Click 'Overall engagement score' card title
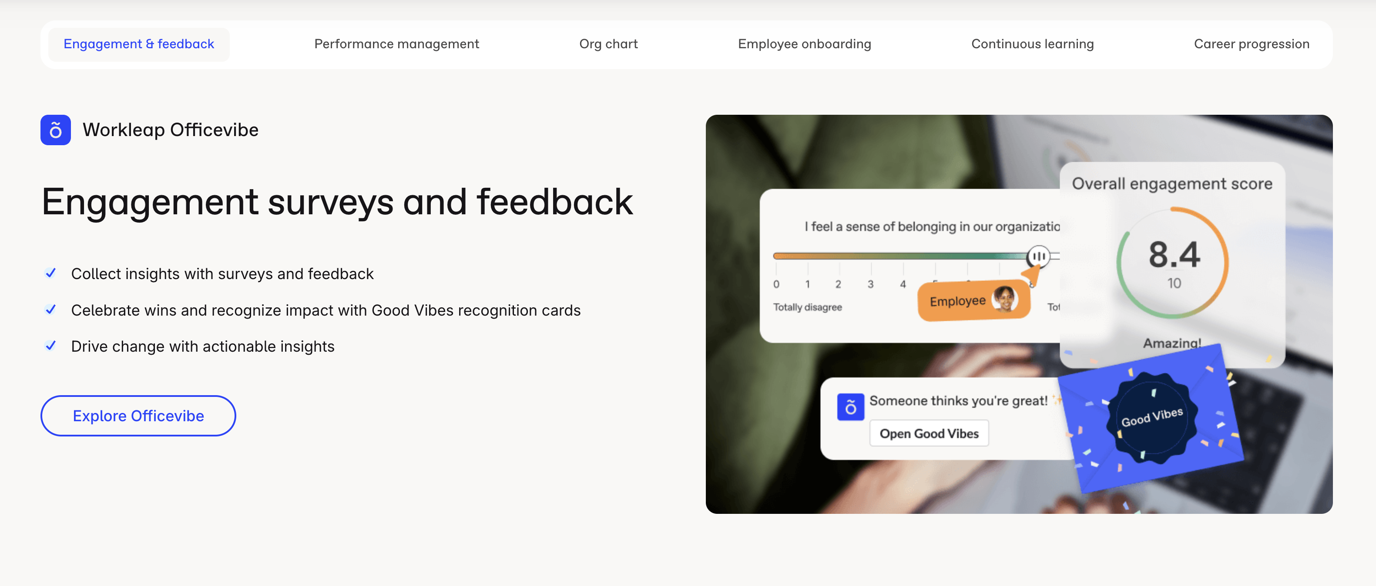The width and height of the screenshot is (1376, 586). pos(1172,183)
